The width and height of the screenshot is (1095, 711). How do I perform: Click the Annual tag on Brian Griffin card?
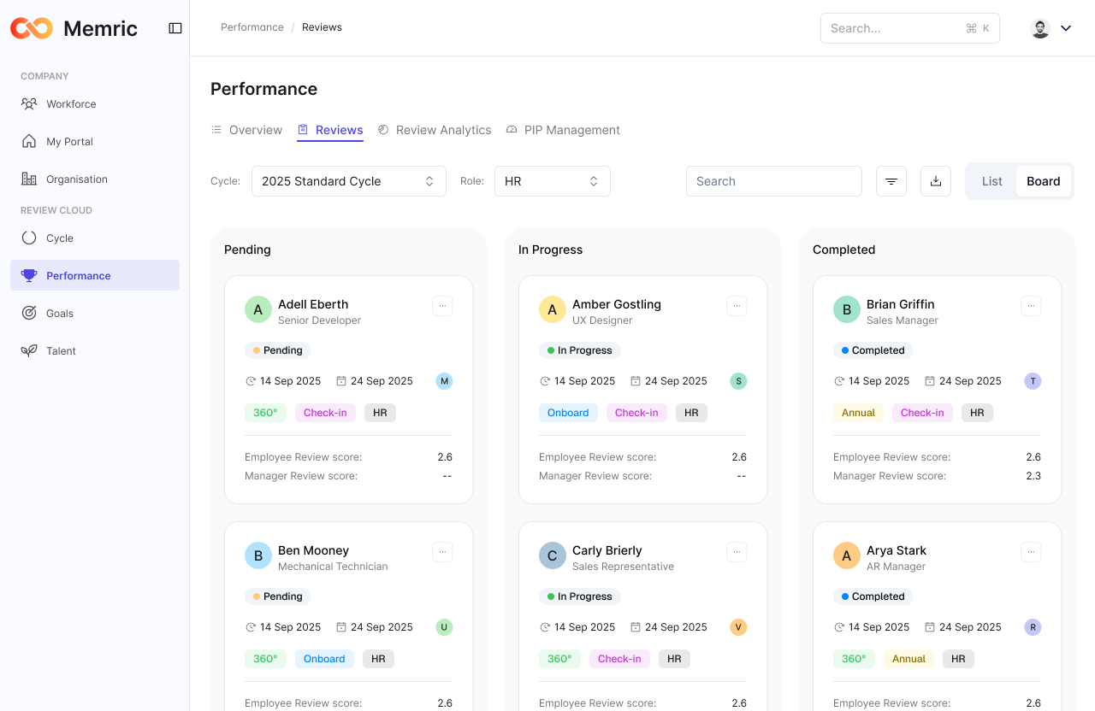tap(858, 413)
